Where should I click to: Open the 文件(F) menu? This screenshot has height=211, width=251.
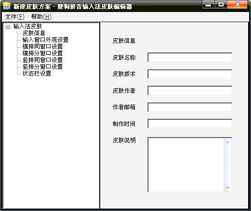tap(14, 17)
